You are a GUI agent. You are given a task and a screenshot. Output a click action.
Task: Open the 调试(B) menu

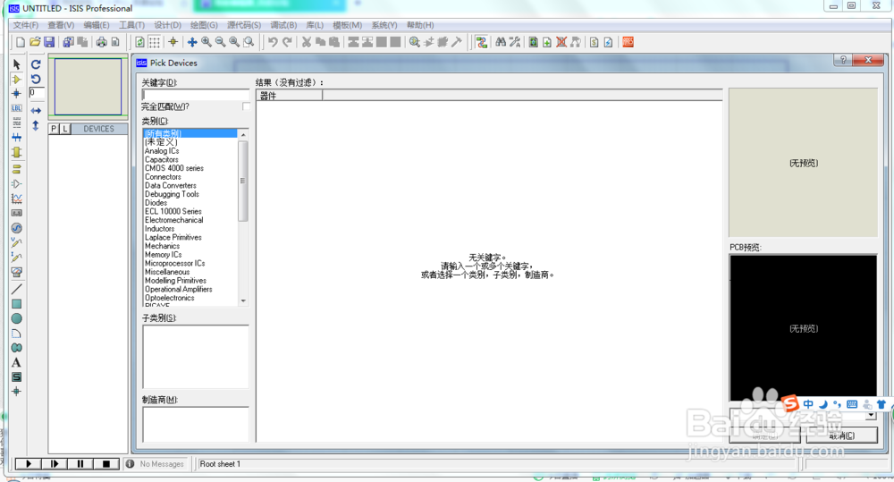(x=283, y=25)
